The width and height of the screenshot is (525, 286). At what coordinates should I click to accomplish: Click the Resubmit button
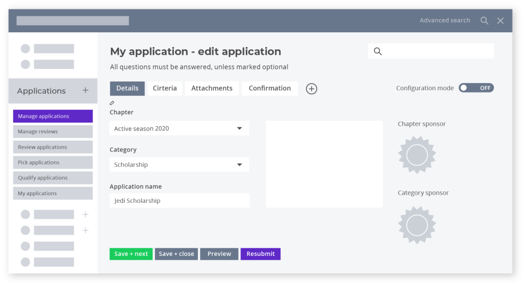pos(260,254)
